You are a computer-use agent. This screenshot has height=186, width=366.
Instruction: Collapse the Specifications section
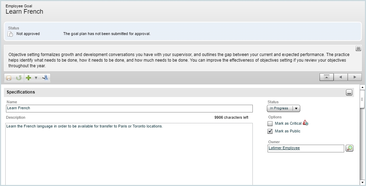point(349,92)
